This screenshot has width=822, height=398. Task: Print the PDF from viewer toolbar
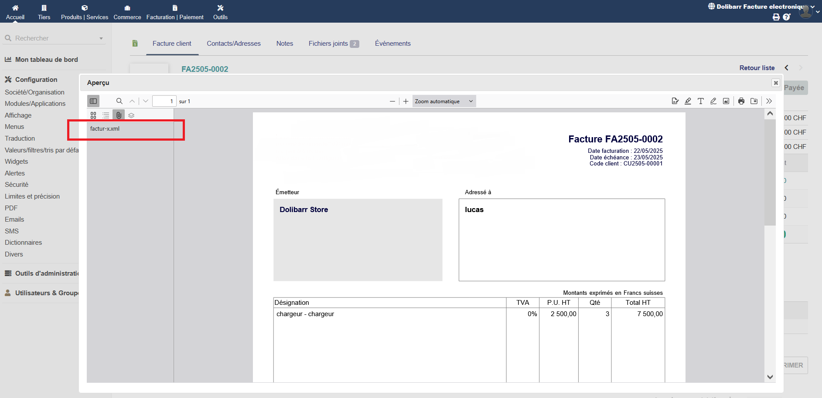click(741, 101)
